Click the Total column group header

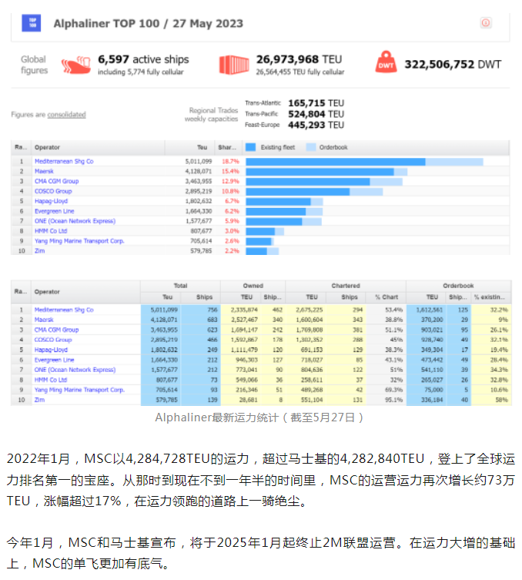(x=180, y=286)
